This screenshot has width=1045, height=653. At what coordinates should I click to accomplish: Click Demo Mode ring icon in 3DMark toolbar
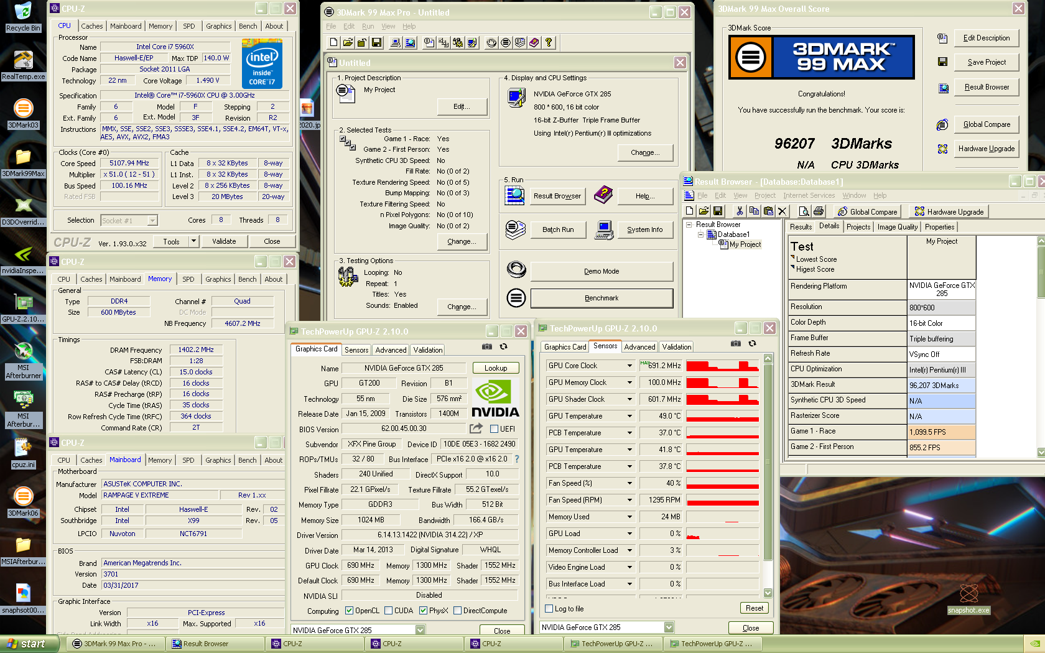[x=491, y=42]
